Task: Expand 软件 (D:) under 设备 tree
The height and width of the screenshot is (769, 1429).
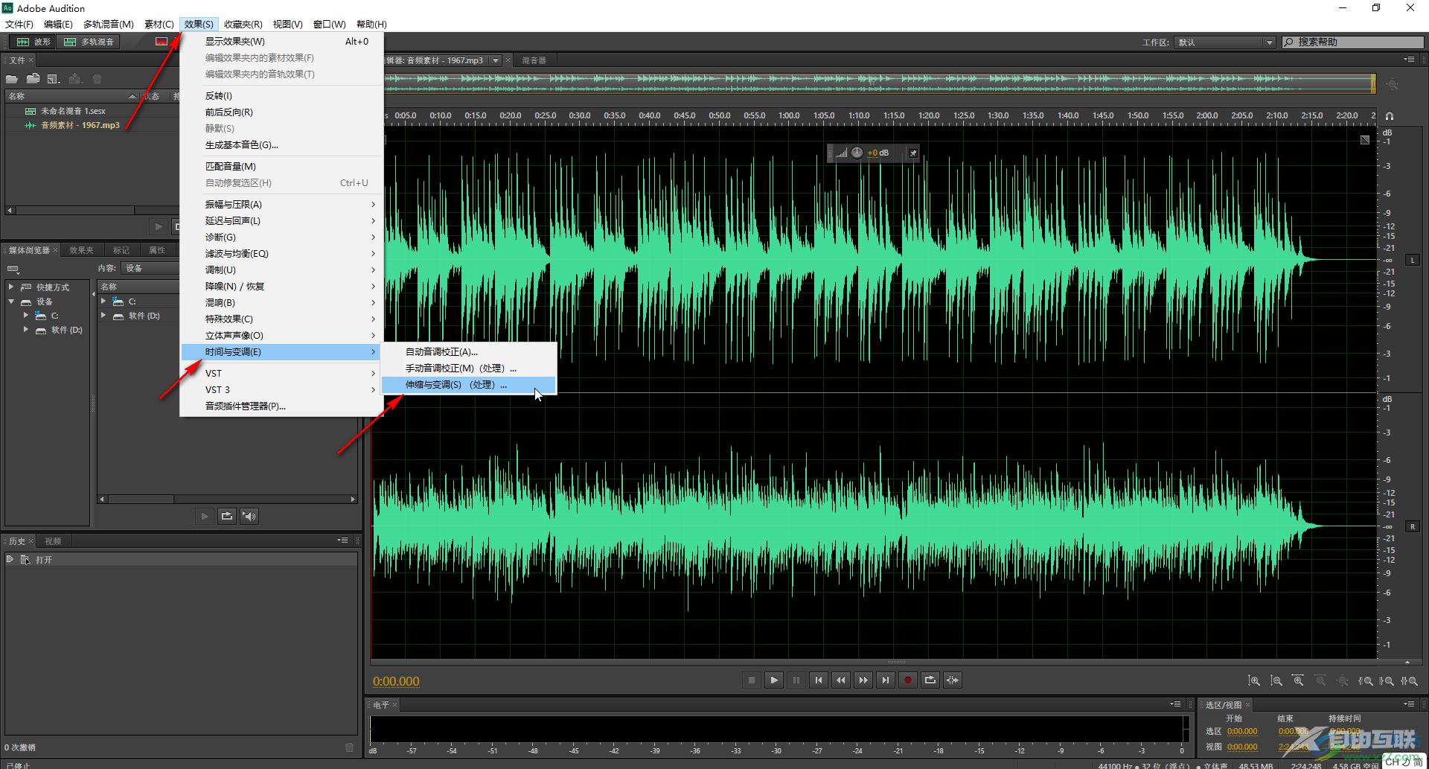Action: (x=26, y=329)
